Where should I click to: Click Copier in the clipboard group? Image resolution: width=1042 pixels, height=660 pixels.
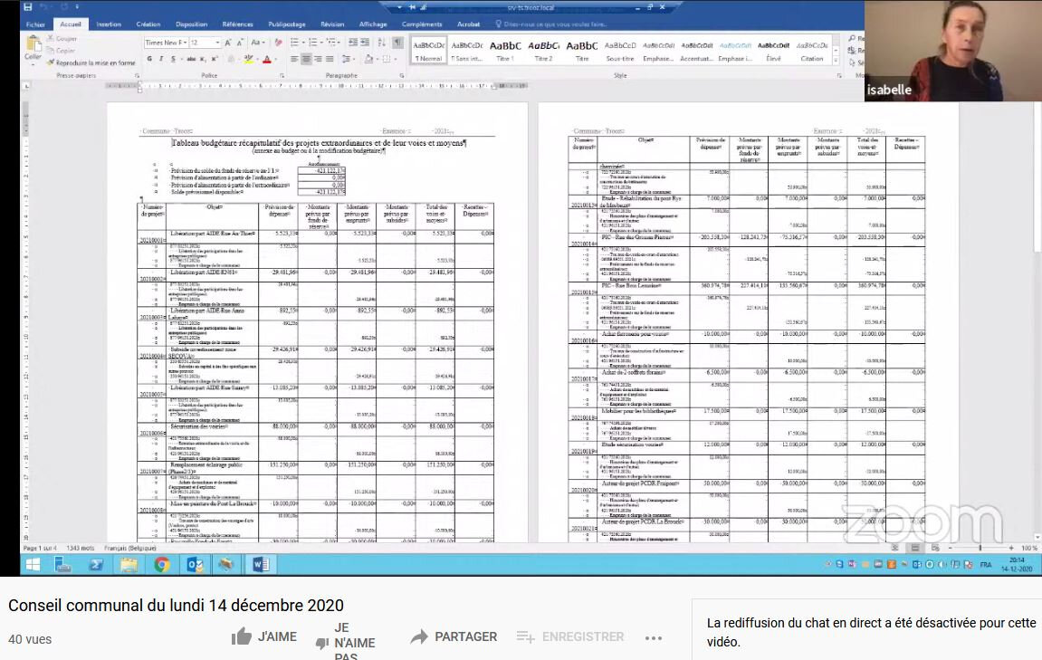click(x=62, y=51)
